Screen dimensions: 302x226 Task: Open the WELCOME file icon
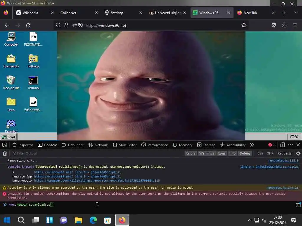point(33,104)
